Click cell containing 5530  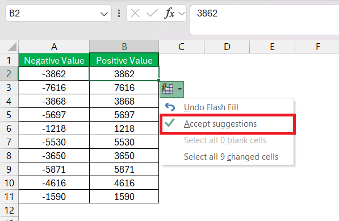pyautogui.click(x=124, y=142)
